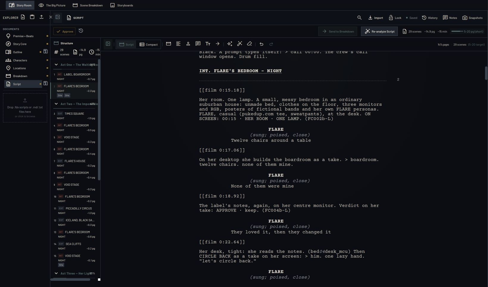
Task: Click the clipboard paste icon in Explorer header
Action: pos(32,17)
